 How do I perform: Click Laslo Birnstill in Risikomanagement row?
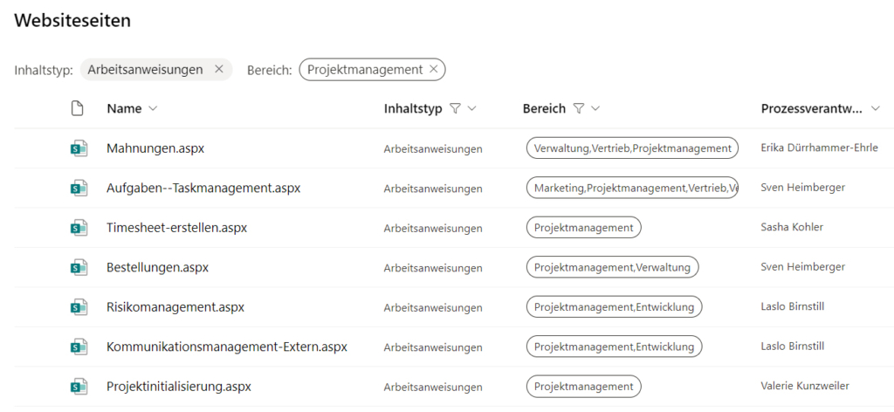pyautogui.click(x=793, y=306)
